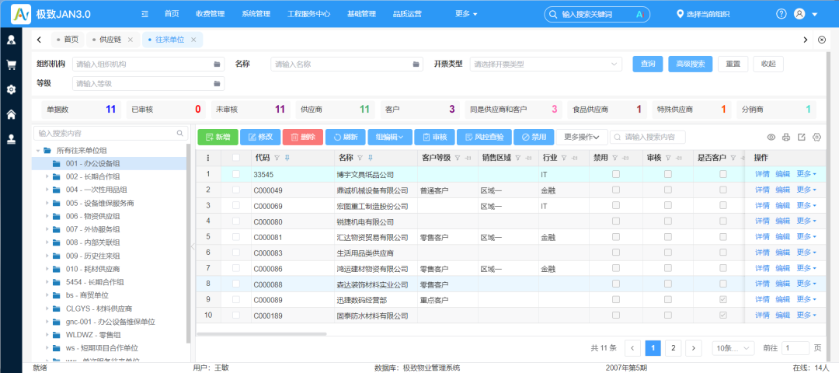This screenshot has height=373, width=839.
Task: Open the 更多操作 dropdown
Action: 582,137
